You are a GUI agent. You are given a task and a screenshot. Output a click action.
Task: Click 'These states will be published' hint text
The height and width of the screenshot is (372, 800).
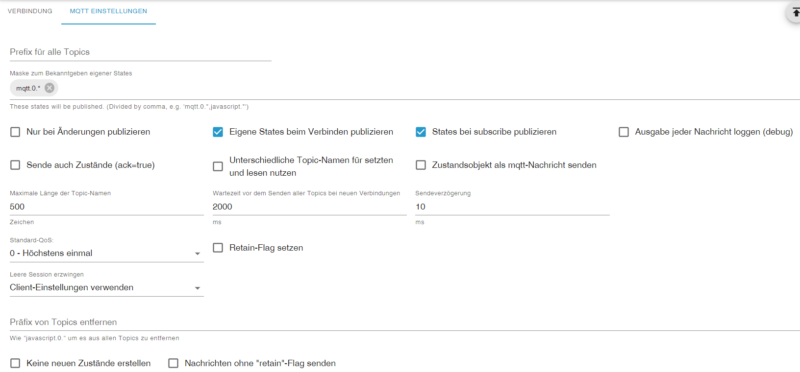(129, 107)
